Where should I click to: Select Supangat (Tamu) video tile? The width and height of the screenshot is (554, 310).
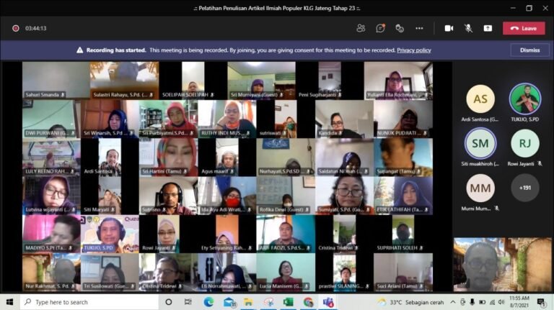[x=403, y=157]
